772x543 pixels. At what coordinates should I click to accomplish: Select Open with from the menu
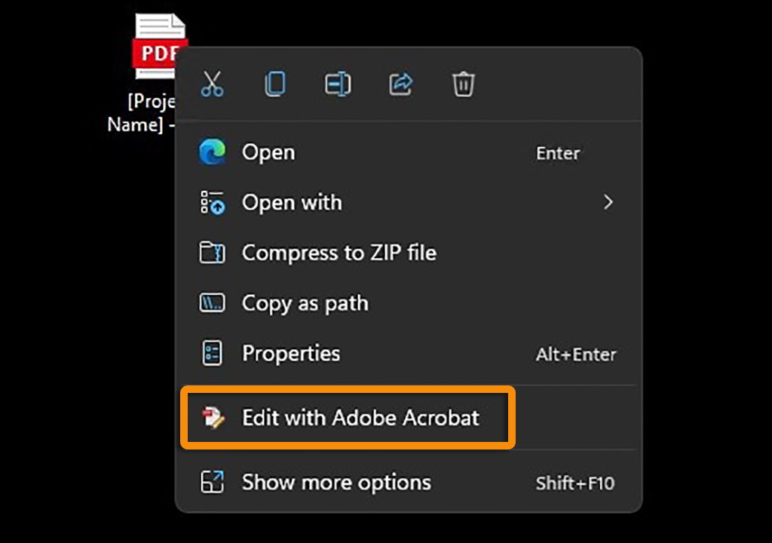(x=292, y=202)
